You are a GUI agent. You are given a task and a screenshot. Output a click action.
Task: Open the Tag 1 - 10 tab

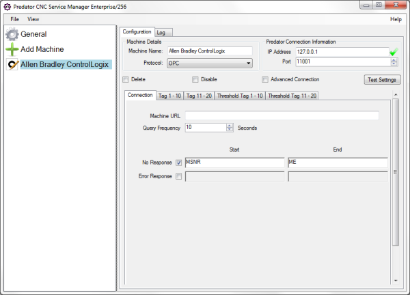point(171,96)
